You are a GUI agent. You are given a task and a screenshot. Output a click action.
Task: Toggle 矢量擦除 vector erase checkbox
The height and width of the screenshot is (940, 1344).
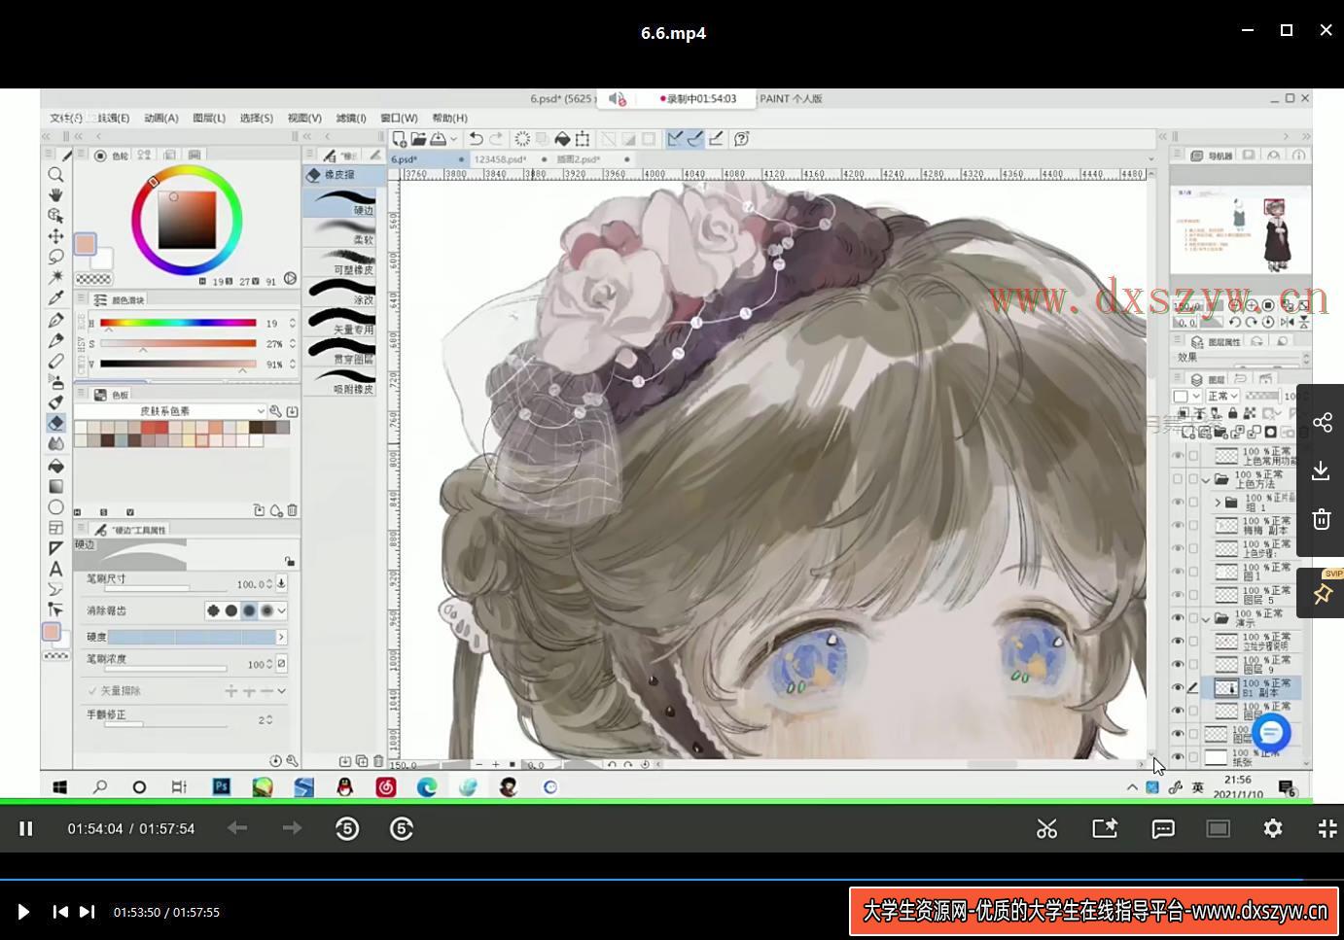coord(93,691)
